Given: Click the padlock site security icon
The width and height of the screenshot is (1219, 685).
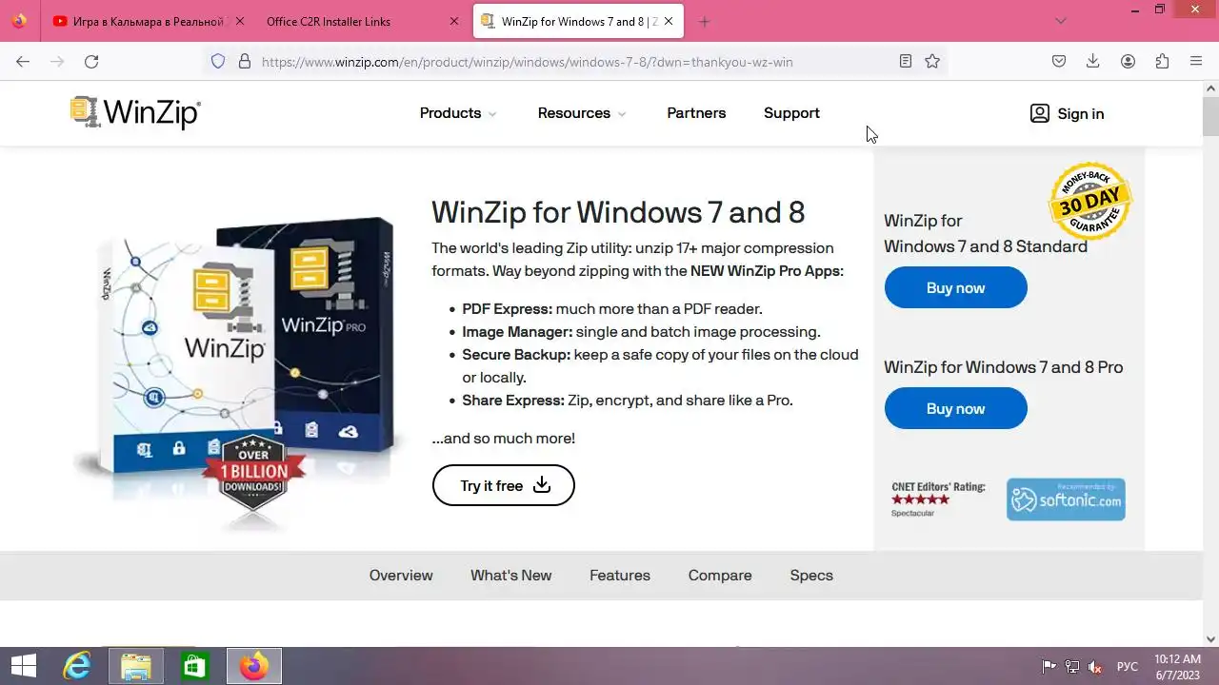Looking at the screenshot, I should (245, 61).
